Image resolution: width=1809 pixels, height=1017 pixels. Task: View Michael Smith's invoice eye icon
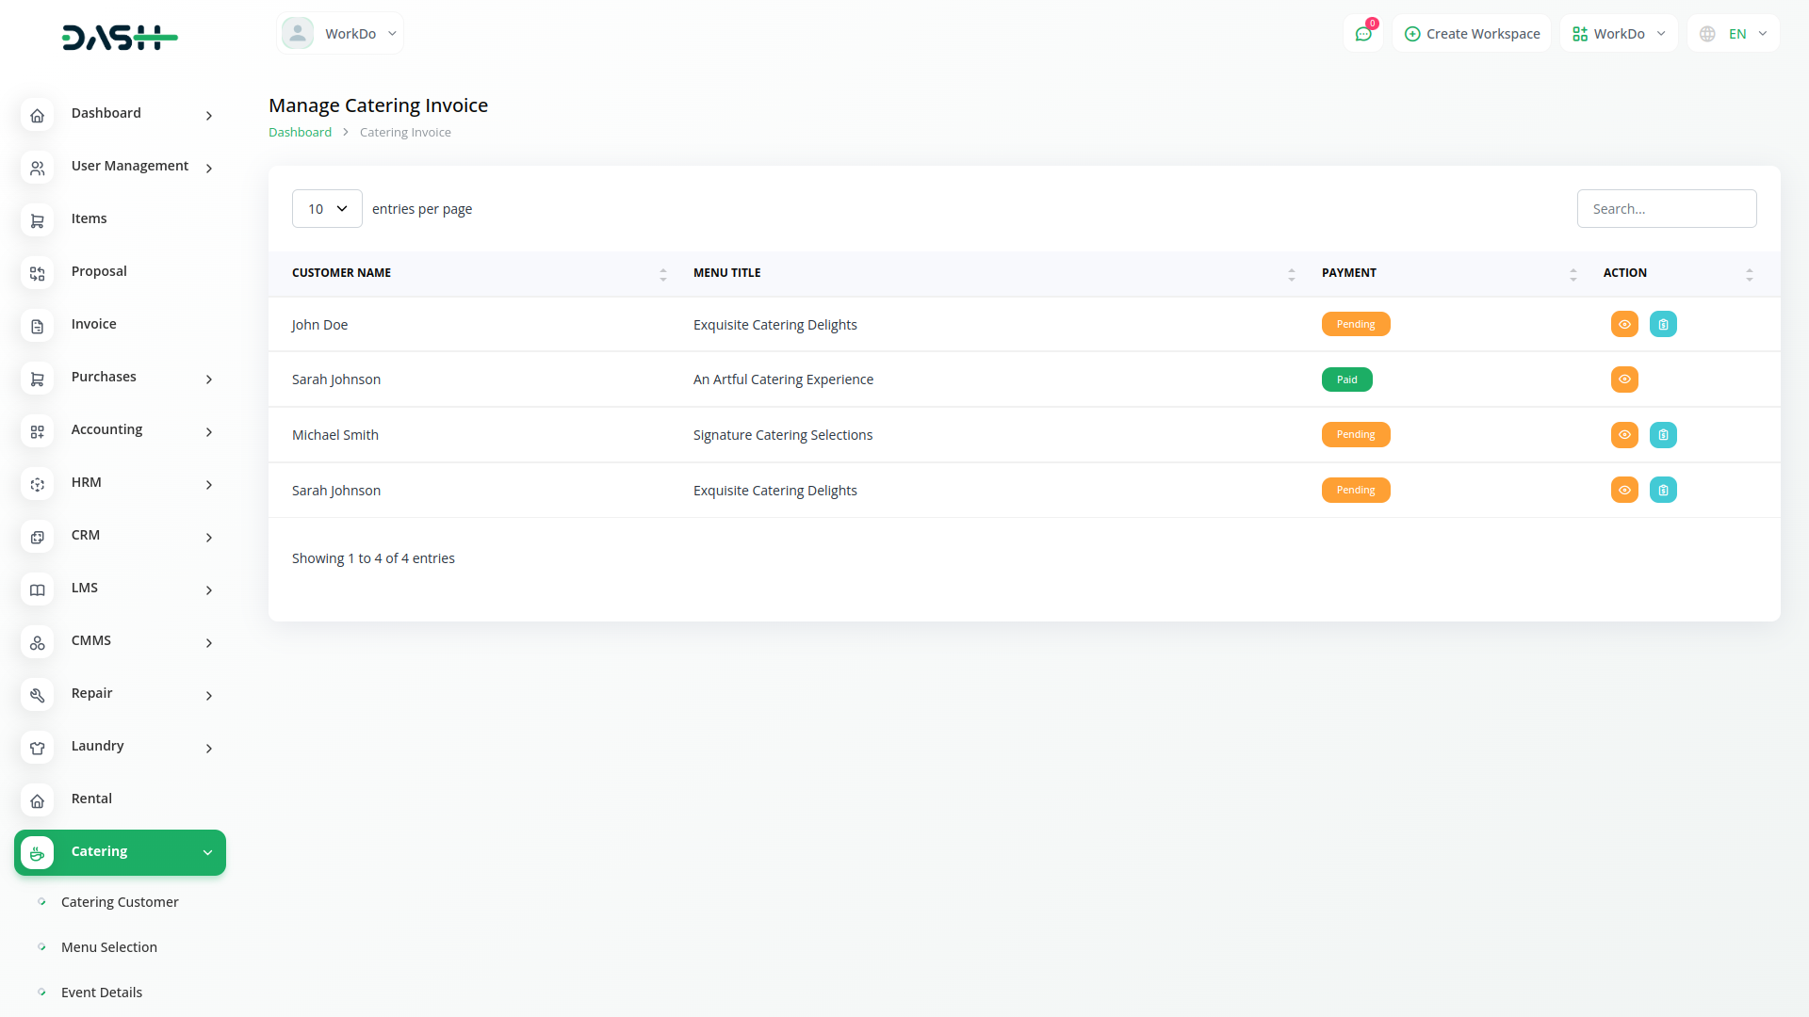click(1624, 435)
